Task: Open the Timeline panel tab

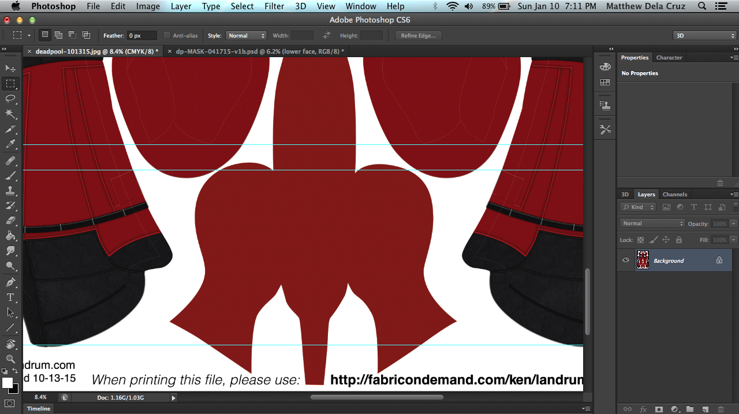Action: tap(39, 409)
